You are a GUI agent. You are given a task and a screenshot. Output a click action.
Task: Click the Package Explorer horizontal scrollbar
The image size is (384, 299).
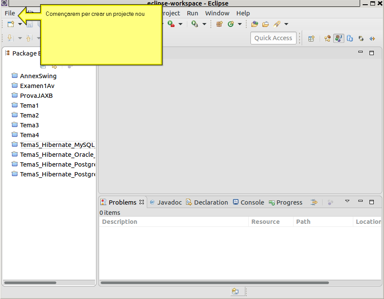pyautogui.click(x=30, y=283)
